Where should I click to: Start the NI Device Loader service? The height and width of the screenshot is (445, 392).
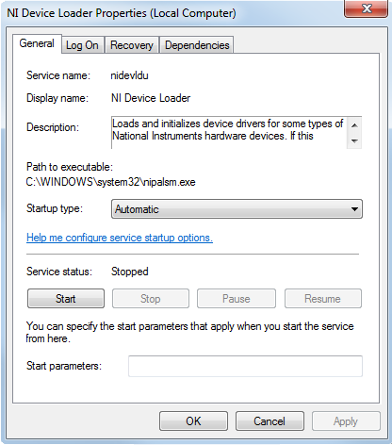point(66,299)
